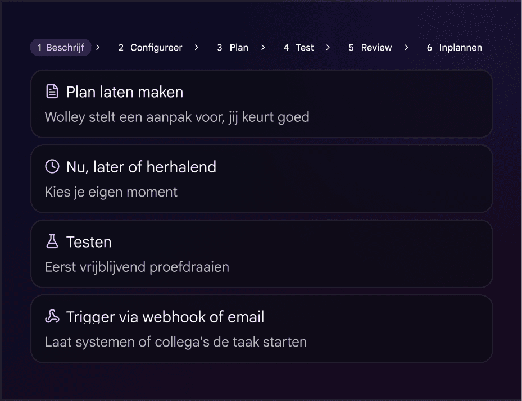Select the 1 Beschrijf step
Viewport: 522px width, 401px height.
point(61,47)
